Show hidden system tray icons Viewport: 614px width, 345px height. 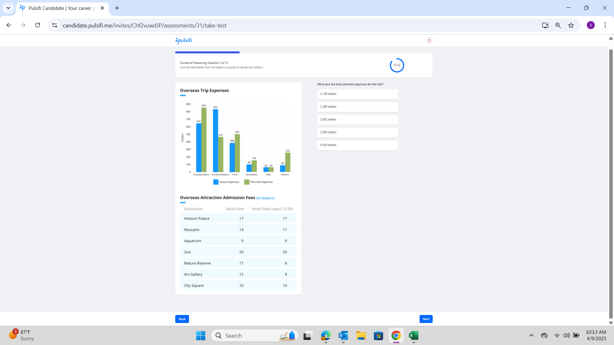pyautogui.click(x=531, y=335)
